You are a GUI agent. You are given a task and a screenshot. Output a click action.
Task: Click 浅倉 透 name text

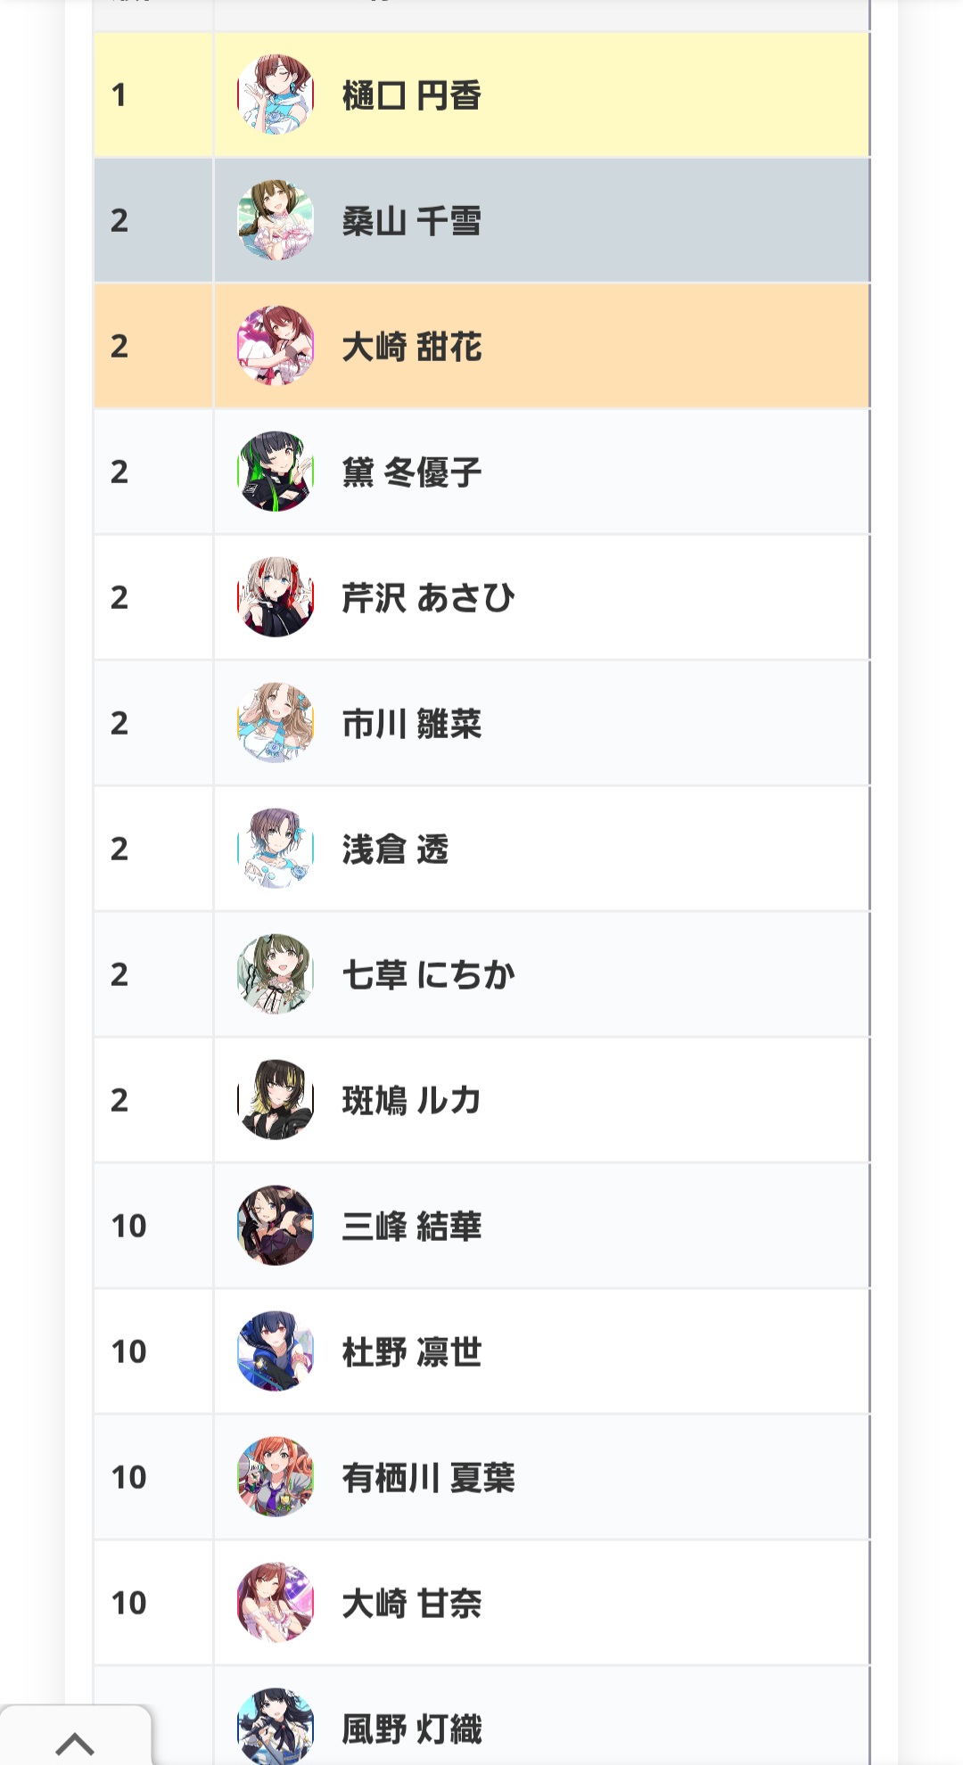pyautogui.click(x=395, y=850)
